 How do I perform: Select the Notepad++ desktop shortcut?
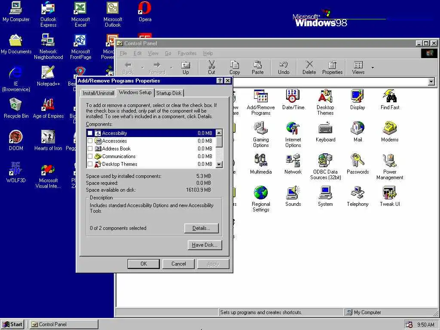(x=48, y=76)
